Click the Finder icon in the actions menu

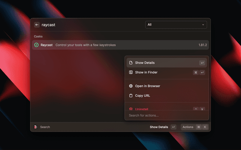[131, 72]
